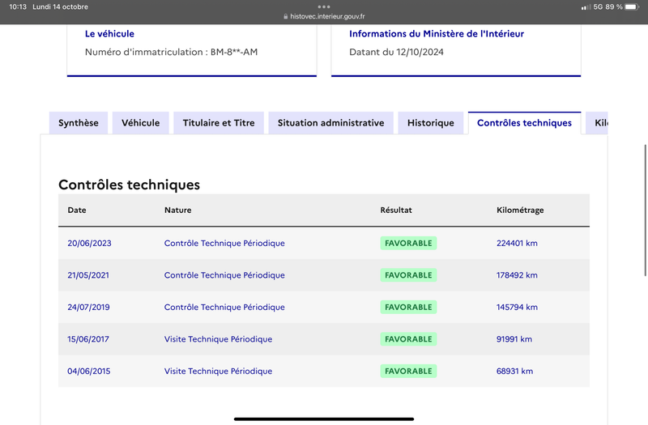The height and width of the screenshot is (425, 648).
Task: Click the 24/07/2019 date cell
Action: (88, 308)
